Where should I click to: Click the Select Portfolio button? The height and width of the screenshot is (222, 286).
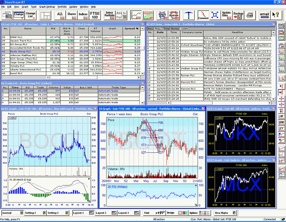tap(110, 15)
